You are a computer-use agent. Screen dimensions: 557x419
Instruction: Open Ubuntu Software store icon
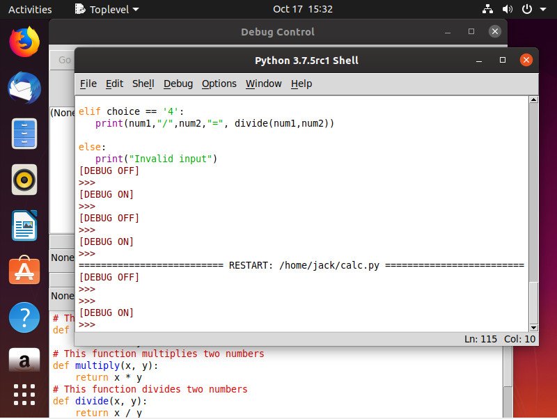click(24, 271)
